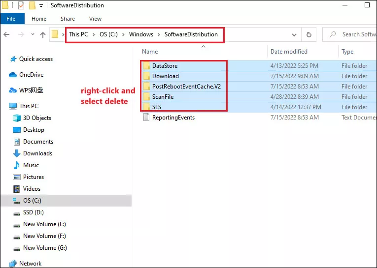The width and height of the screenshot is (377, 268).
Task: Open New Volume (F:) in navigation pane
Action: pos(44,236)
